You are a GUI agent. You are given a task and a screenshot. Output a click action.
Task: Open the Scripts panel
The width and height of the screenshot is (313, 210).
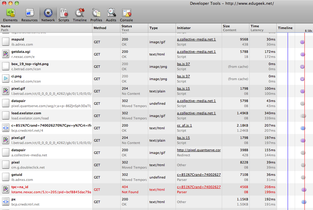pos(64,15)
